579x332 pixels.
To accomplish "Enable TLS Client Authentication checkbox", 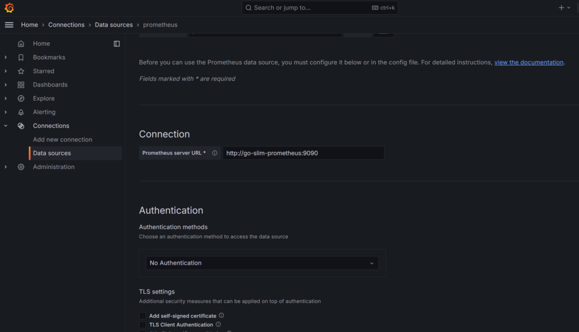I will (142, 325).
